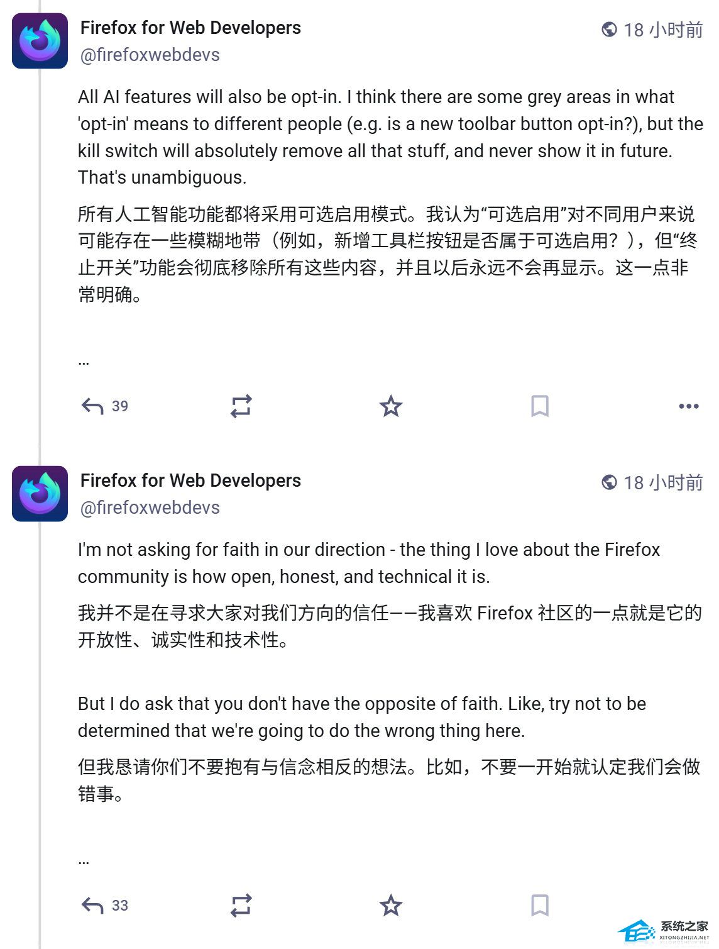Favorite the first post with star icon
The image size is (719, 949).
click(391, 406)
